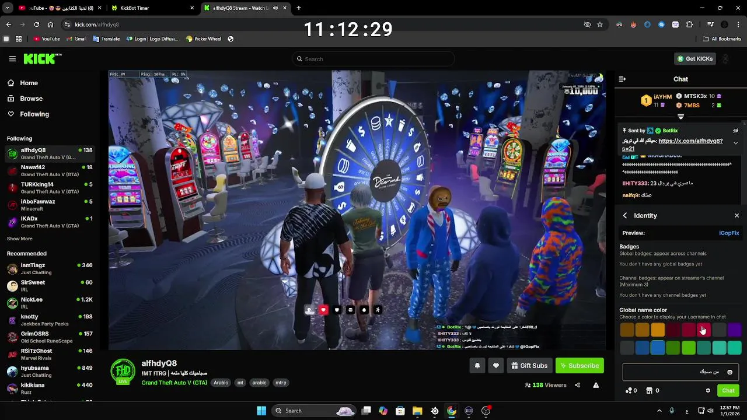This screenshot has width=747, height=420.
Task: Go back from the Identity panel
Action: [625, 215]
